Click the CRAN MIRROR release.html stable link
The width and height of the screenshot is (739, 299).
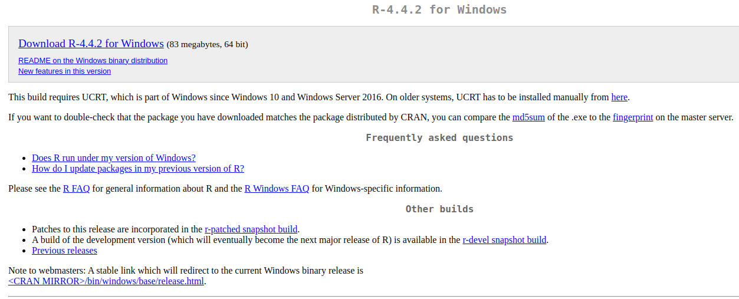(106, 281)
